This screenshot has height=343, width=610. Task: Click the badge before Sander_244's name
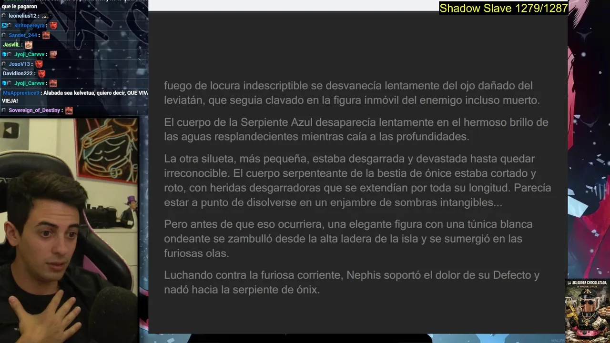pyautogui.click(x=4, y=35)
